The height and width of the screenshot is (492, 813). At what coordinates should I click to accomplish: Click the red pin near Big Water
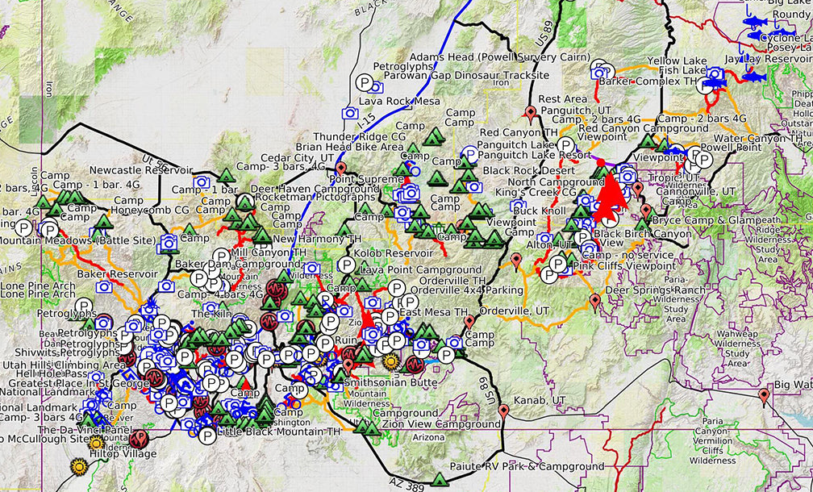[x=764, y=395]
